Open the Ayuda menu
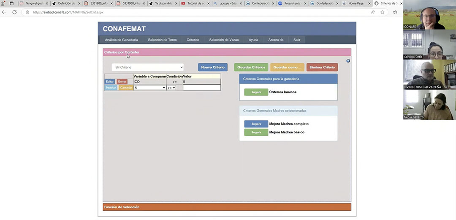The height and width of the screenshot is (220, 456). [253, 40]
